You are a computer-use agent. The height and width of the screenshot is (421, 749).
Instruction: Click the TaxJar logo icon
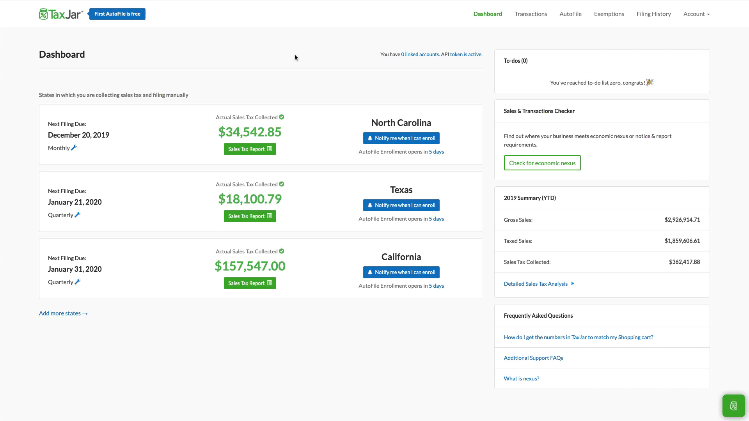(x=43, y=14)
